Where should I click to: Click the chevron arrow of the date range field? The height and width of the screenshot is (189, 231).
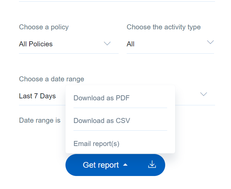[x=204, y=94]
